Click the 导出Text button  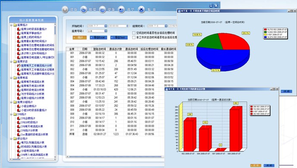pos(119,37)
